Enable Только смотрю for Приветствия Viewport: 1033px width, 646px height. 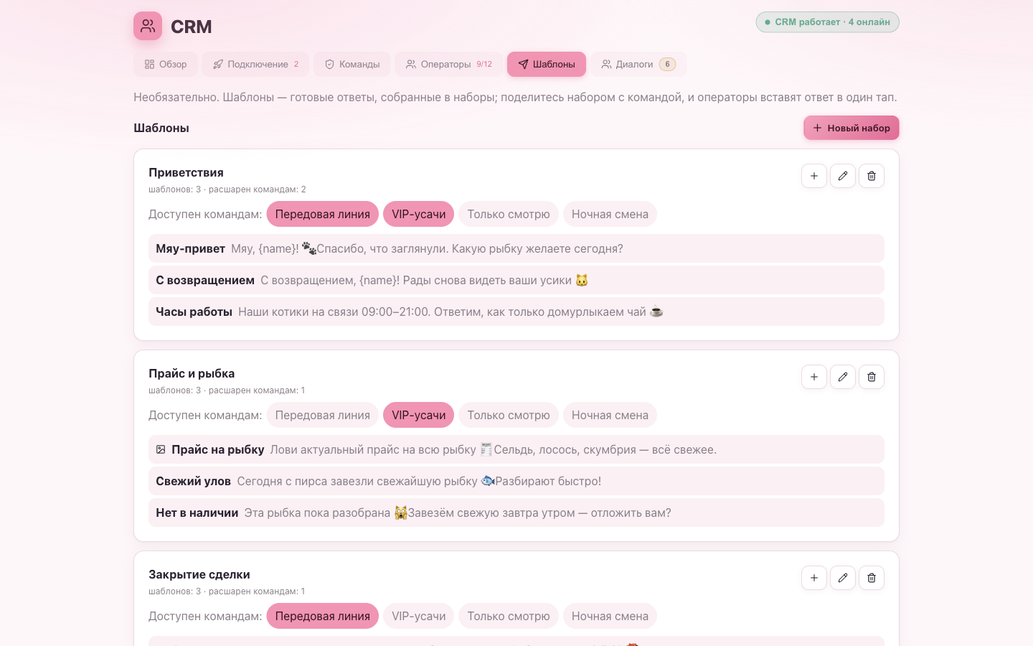(509, 214)
